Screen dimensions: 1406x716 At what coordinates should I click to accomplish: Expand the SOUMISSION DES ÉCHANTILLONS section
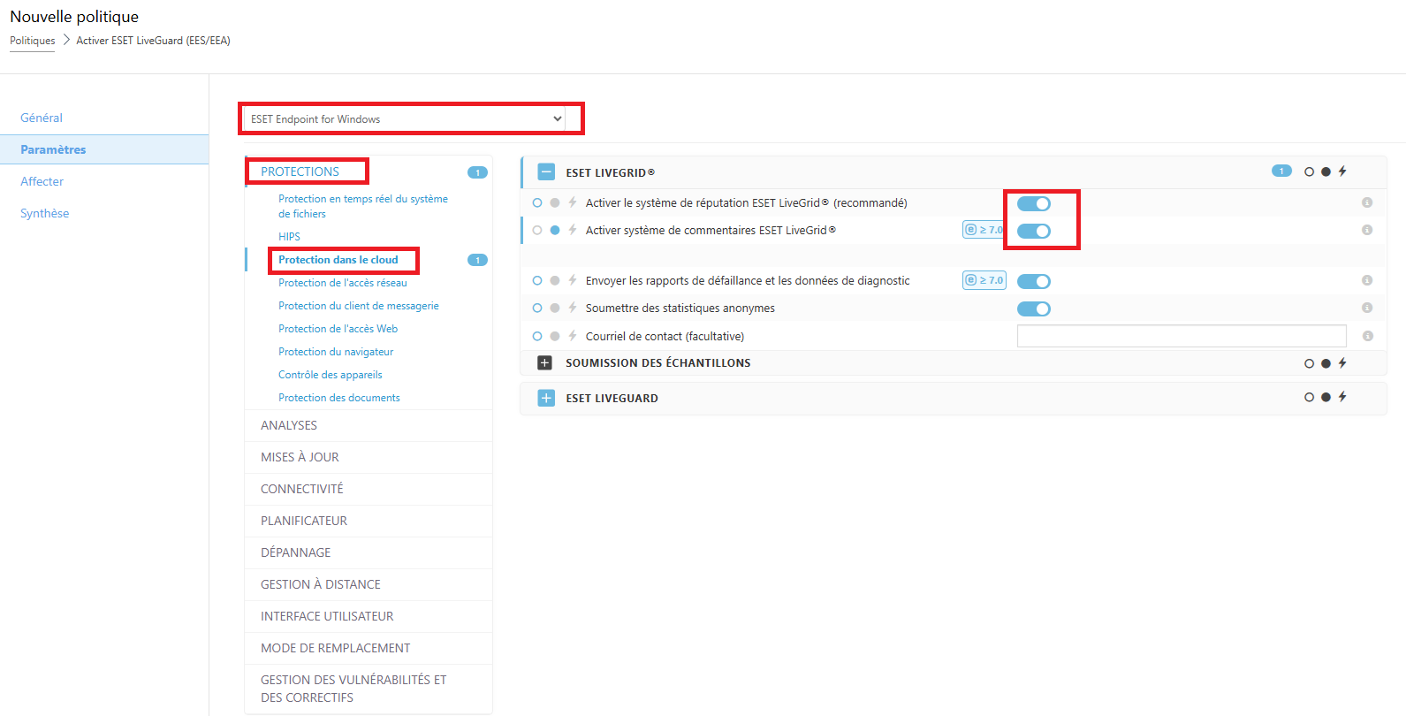(x=545, y=363)
